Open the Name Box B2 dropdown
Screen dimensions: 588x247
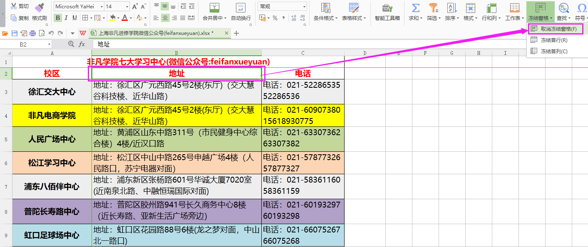coord(49,44)
